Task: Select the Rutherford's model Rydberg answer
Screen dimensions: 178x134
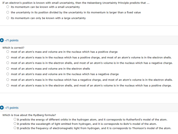Action: click(15, 119)
